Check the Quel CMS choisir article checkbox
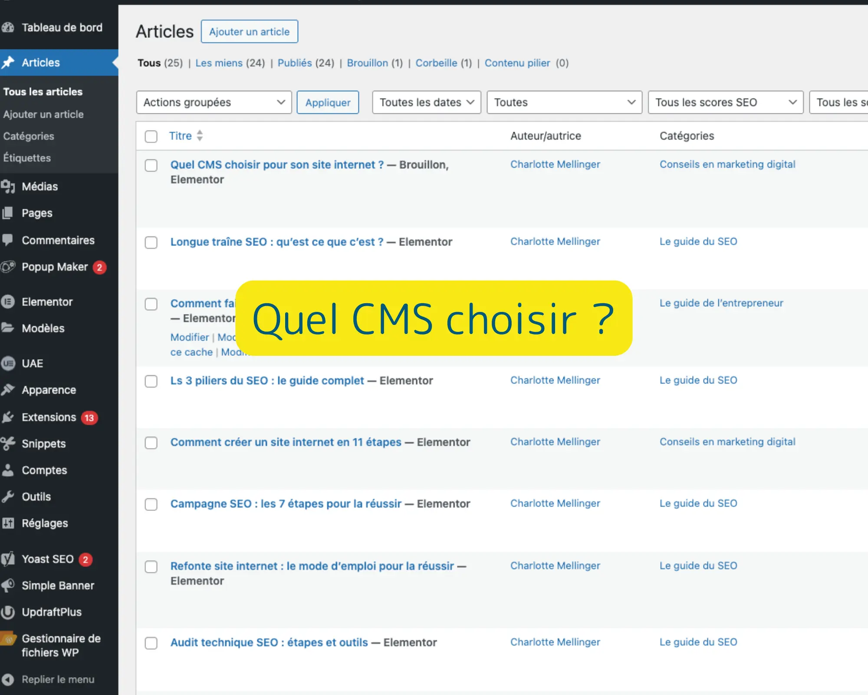The height and width of the screenshot is (695, 868). [151, 165]
